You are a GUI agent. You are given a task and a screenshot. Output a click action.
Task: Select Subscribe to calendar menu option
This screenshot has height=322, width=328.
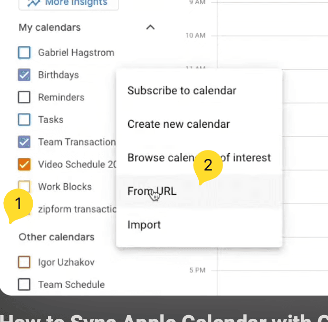point(181,91)
